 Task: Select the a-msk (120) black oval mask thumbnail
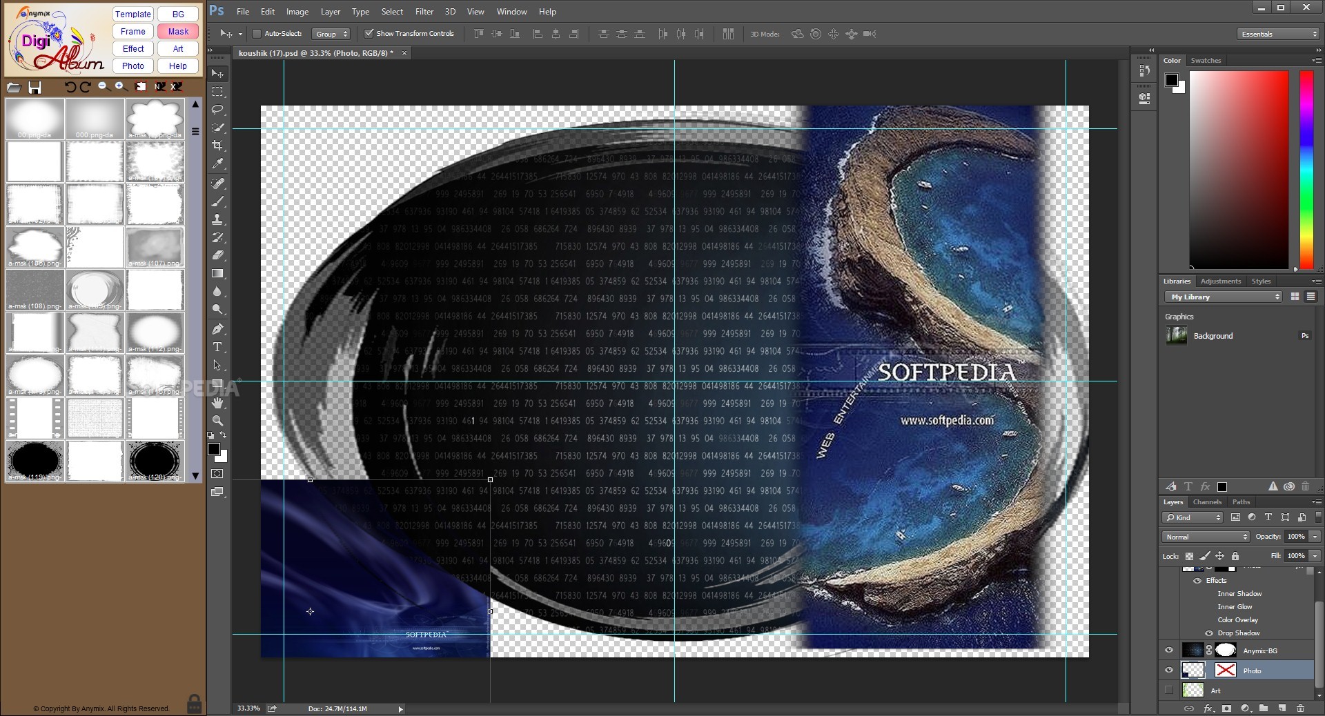[x=155, y=461]
